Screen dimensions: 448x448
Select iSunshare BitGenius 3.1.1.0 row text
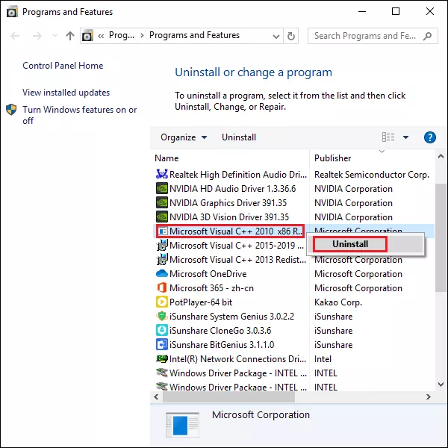click(222, 344)
